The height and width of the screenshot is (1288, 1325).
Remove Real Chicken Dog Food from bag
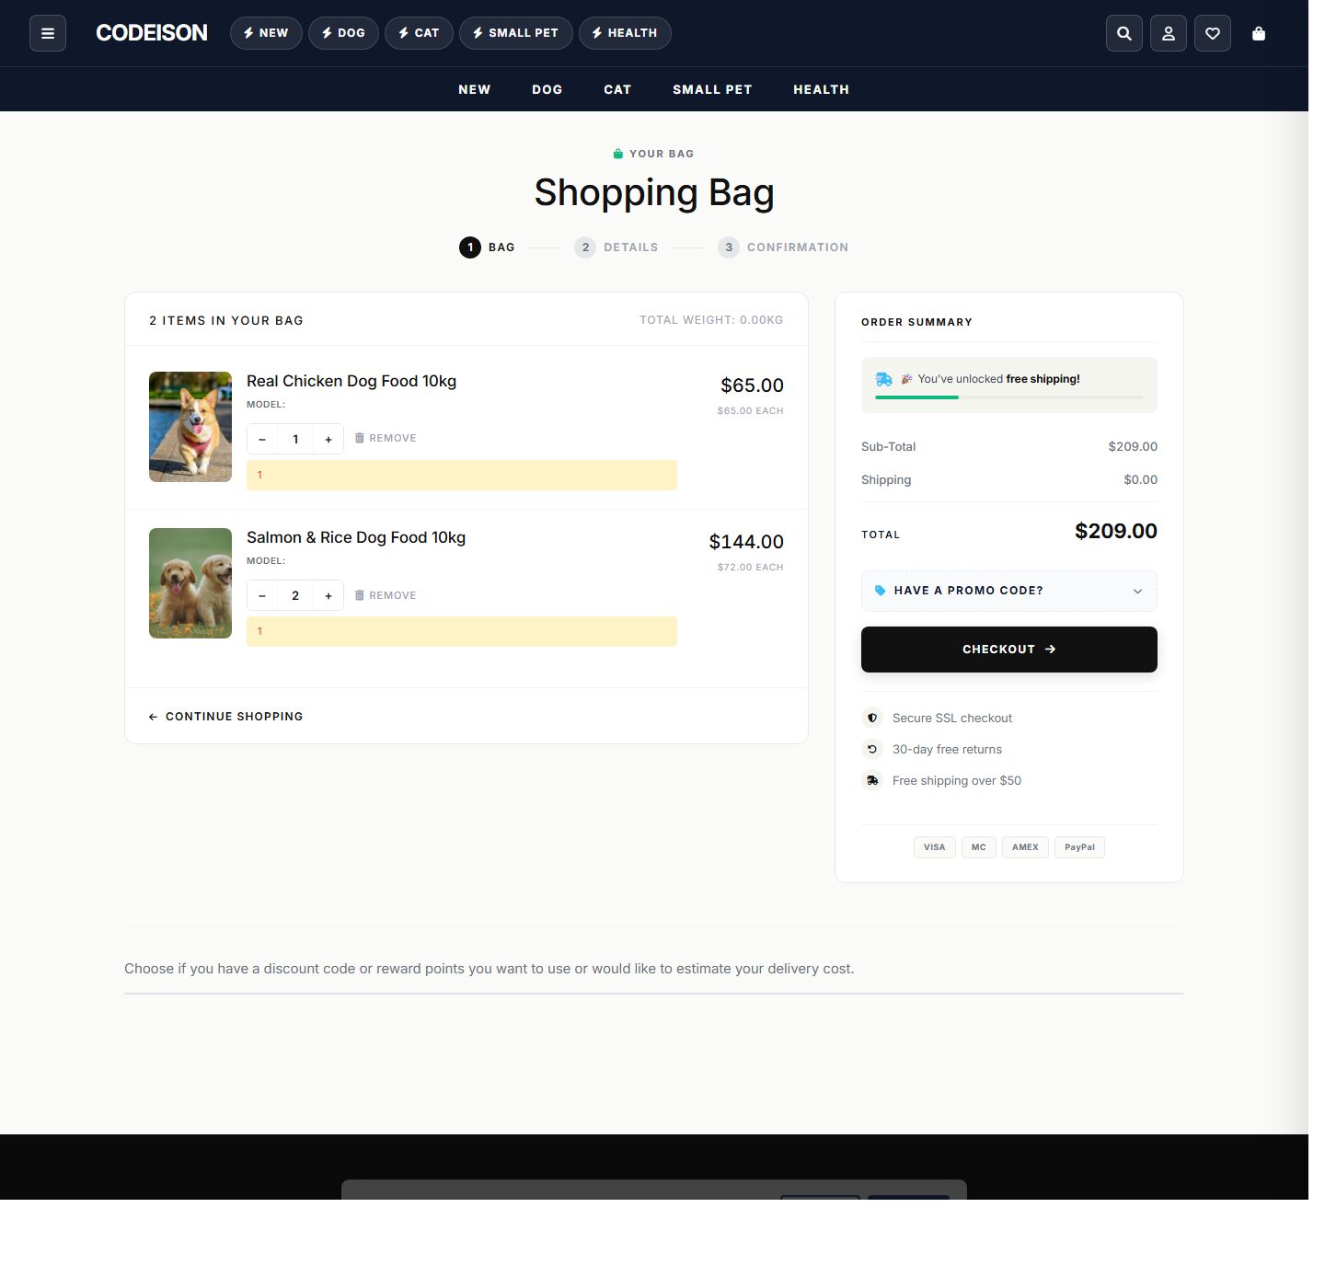tap(386, 438)
